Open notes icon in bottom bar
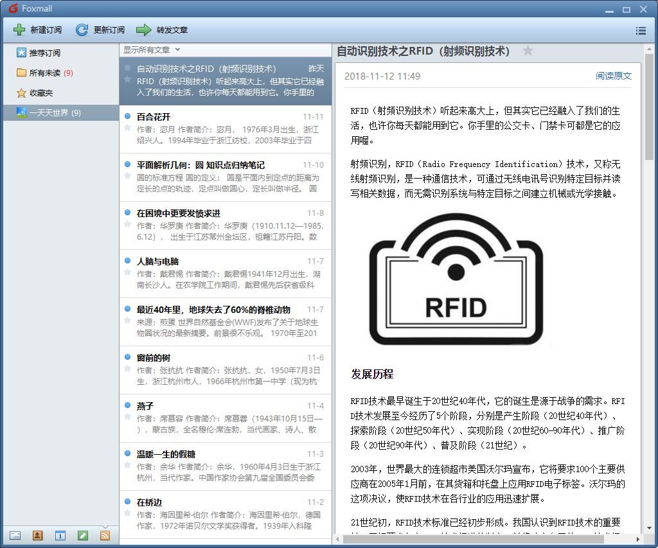 83,535
